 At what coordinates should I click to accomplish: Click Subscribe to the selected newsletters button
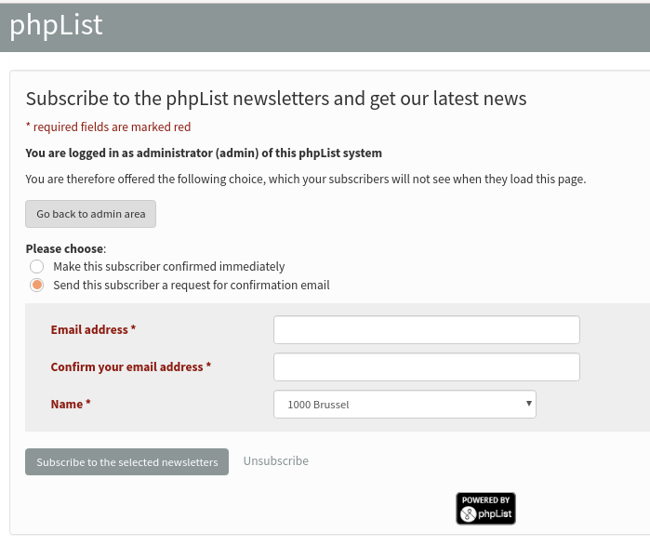coord(126,462)
